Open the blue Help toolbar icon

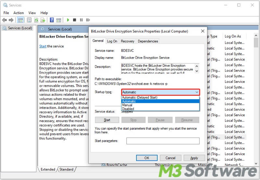click(x=52, y=20)
